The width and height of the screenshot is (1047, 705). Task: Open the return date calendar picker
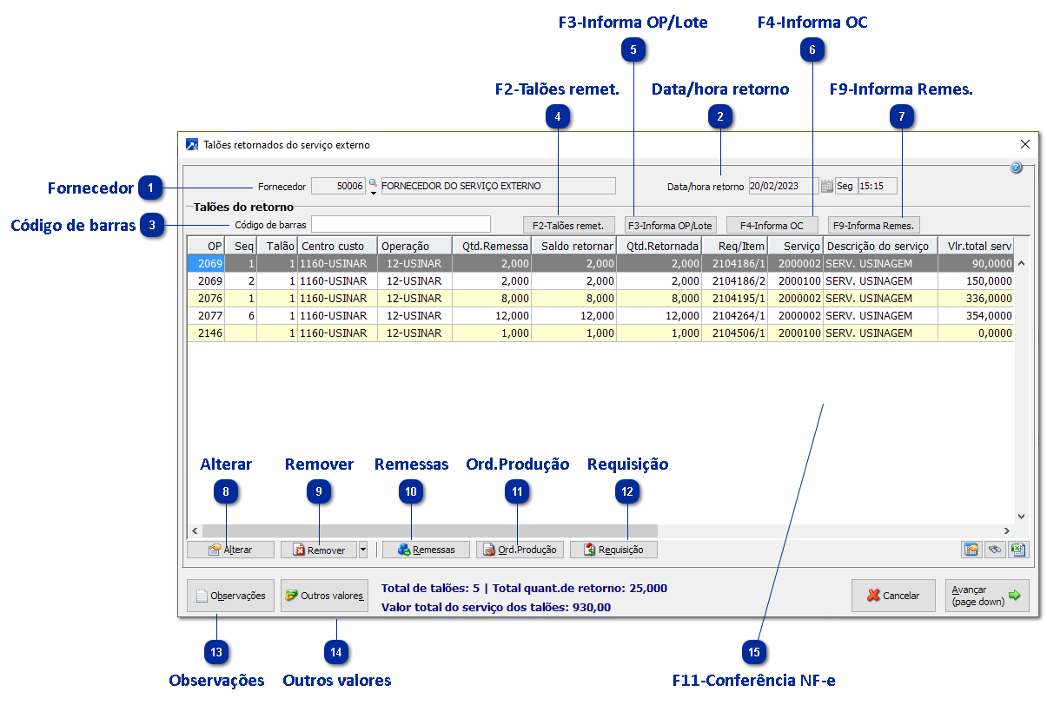[826, 186]
